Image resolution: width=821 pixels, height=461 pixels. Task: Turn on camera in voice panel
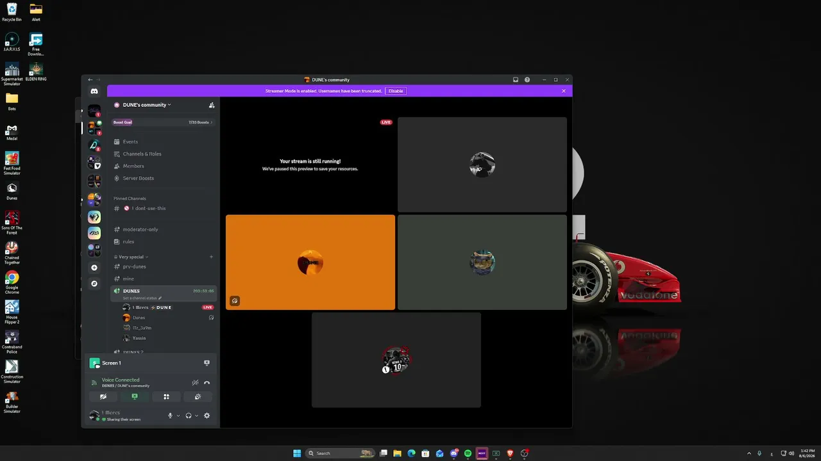[103, 397]
